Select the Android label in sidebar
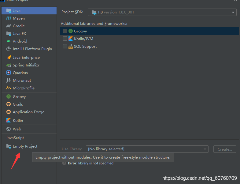The image size is (240, 184). click(x=20, y=41)
